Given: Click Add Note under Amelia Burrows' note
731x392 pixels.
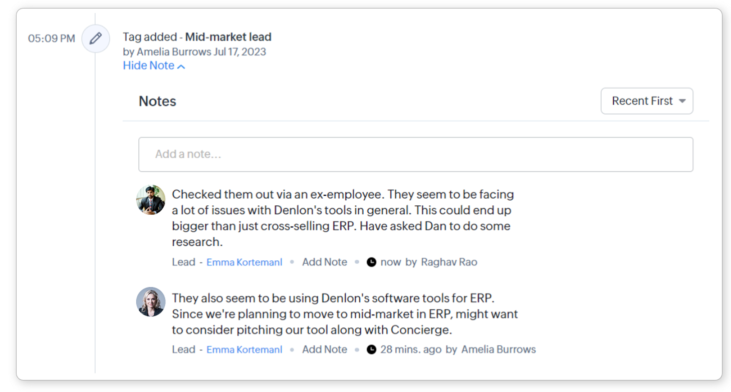Looking at the screenshot, I should 324,349.
